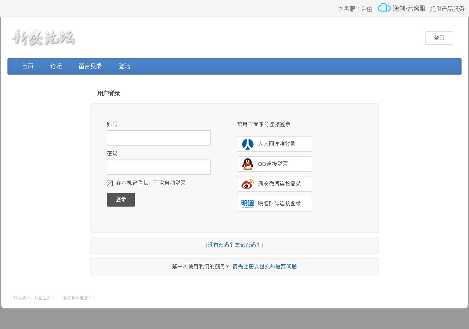Image resolution: width=469 pixels, height=329 pixels.
Task: Go to the 论坛 navigation tab
Action: point(56,66)
